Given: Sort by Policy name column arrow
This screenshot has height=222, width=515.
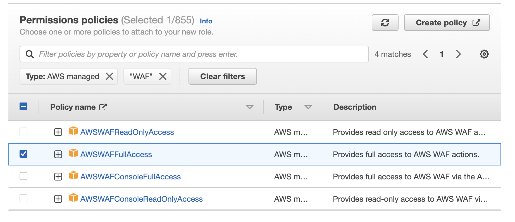Looking at the screenshot, I should coord(249,107).
